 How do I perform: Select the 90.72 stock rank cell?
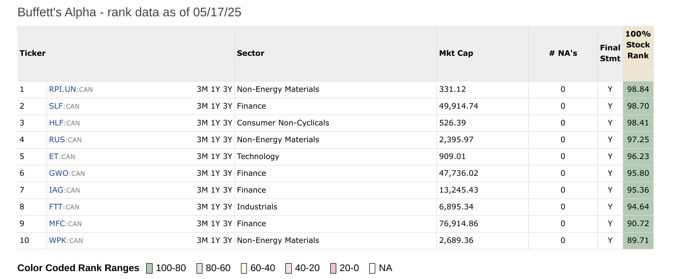tap(638, 224)
